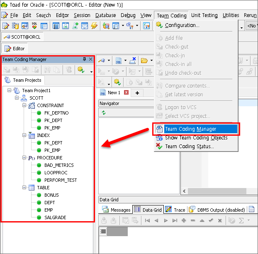
Task: Select PERFORM_TEST procedure in tree
Action: point(61,180)
